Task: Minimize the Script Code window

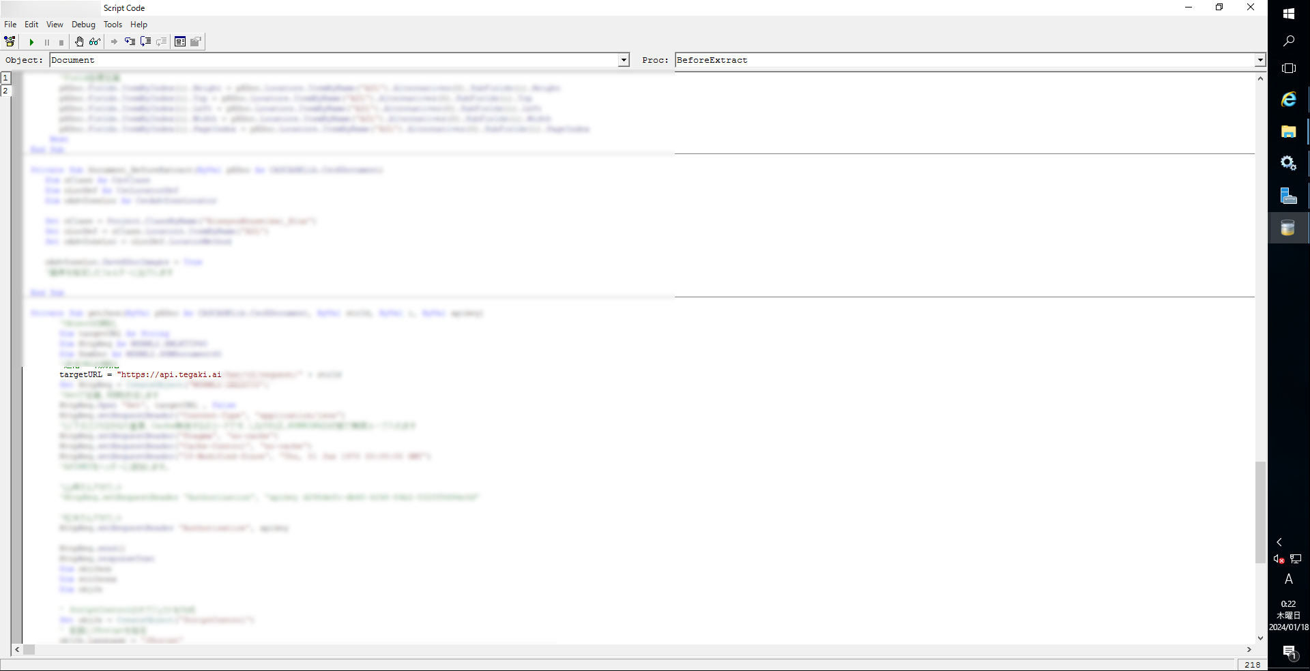Action: [1189, 8]
